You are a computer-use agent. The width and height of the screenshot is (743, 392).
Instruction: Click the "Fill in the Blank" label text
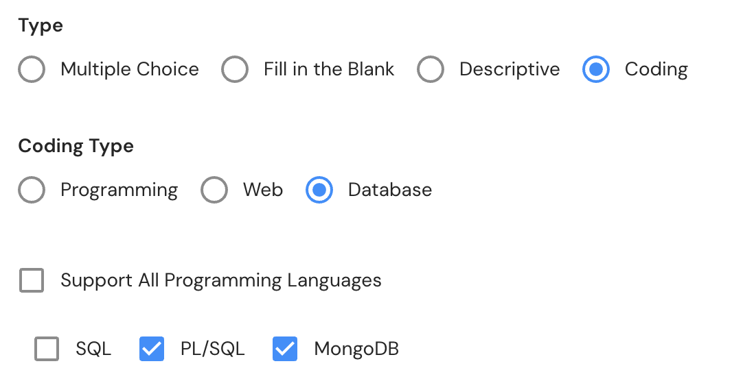pos(329,69)
